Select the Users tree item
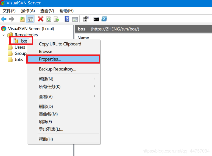 [x=20, y=47]
